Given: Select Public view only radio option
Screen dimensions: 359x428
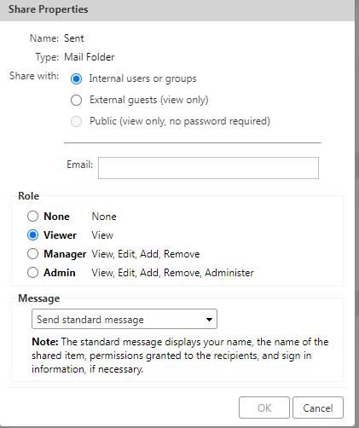Looking at the screenshot, I should click(x=76, y=121).
